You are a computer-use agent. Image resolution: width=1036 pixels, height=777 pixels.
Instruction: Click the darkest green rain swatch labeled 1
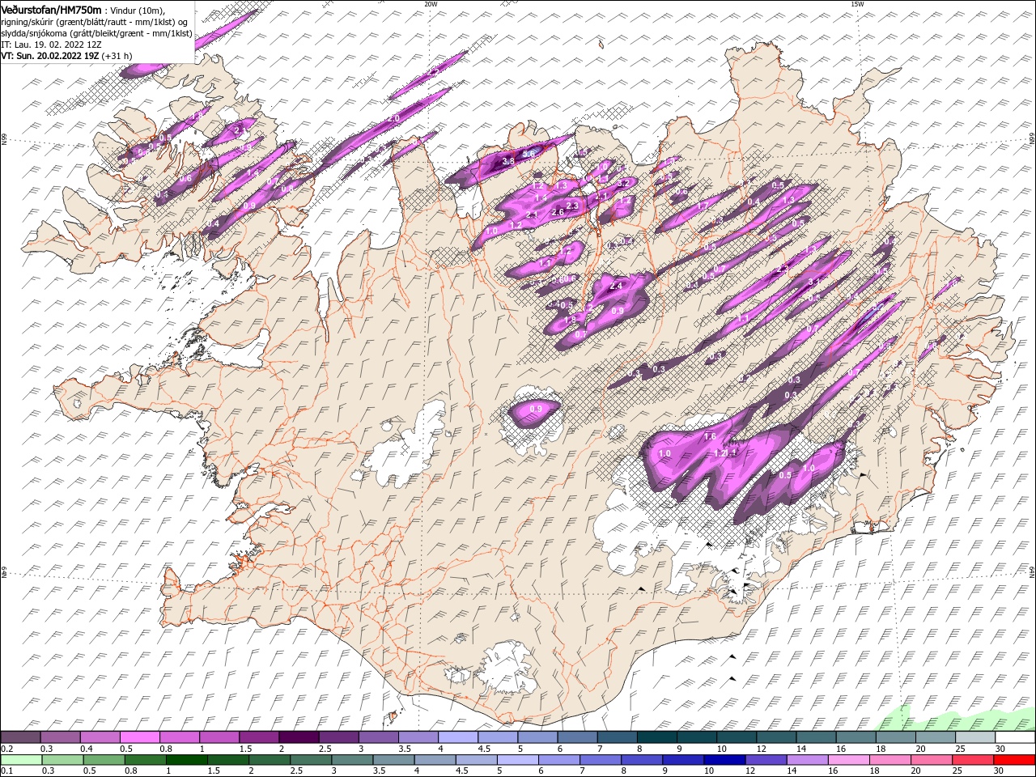[187, 760]
